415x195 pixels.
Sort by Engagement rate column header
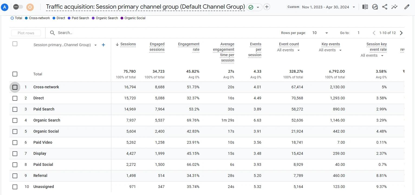click(x=189, y=47)
